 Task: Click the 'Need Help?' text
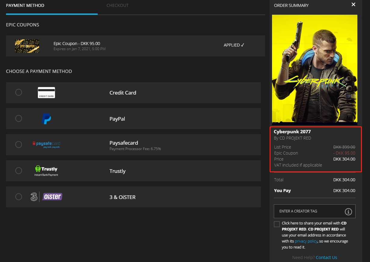click(x=303, y=257)
